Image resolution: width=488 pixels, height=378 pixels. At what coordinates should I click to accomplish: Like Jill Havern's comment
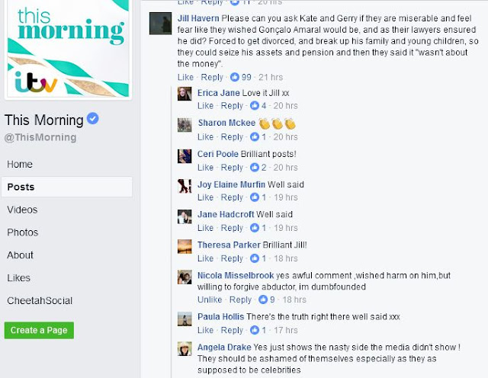185,77
